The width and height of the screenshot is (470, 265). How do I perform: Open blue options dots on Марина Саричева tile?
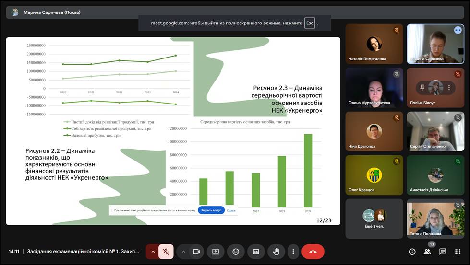pyautogui.click(x=458, y=30)
